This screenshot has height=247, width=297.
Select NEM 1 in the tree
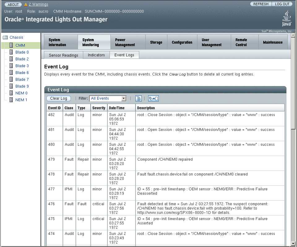pos(21,100)
